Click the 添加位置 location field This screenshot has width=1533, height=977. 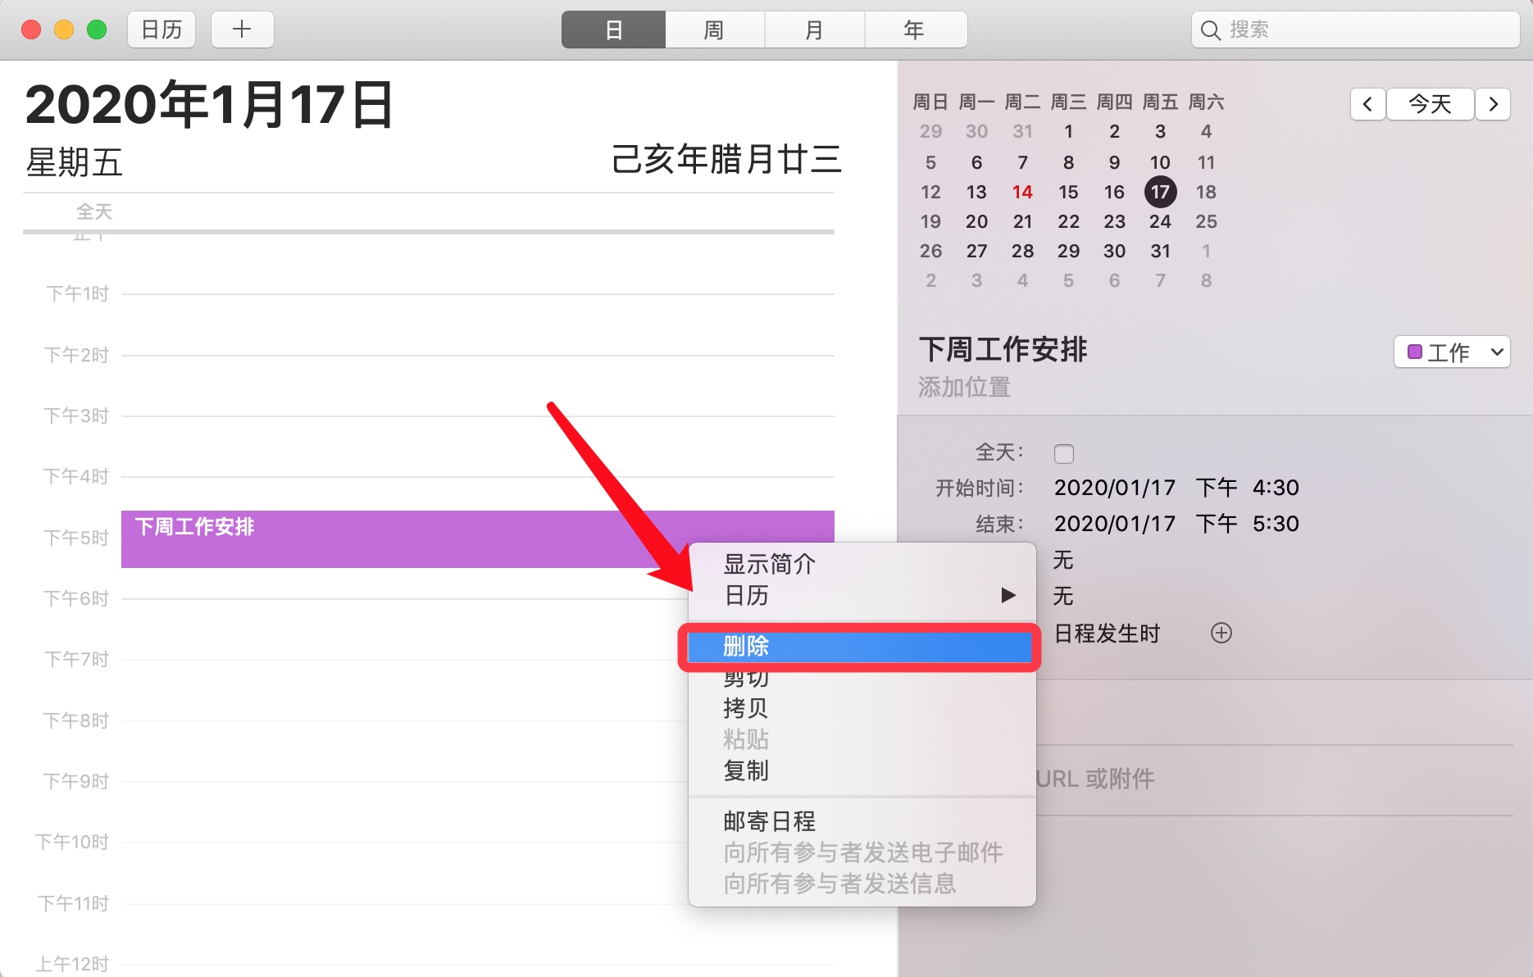click(x=964, y=387)
